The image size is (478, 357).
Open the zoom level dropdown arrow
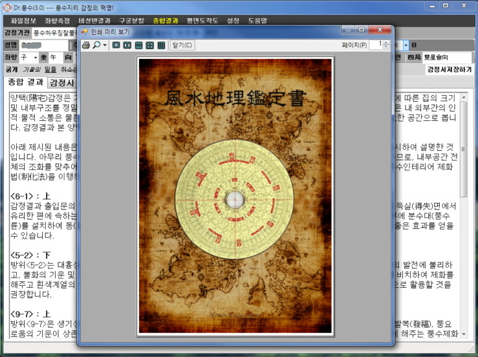105,46
